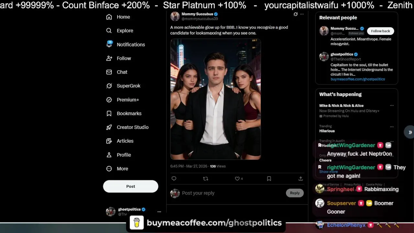Open options for Hilarious trend
Screen dimensions: 414x233
click(x=392, y=127)
